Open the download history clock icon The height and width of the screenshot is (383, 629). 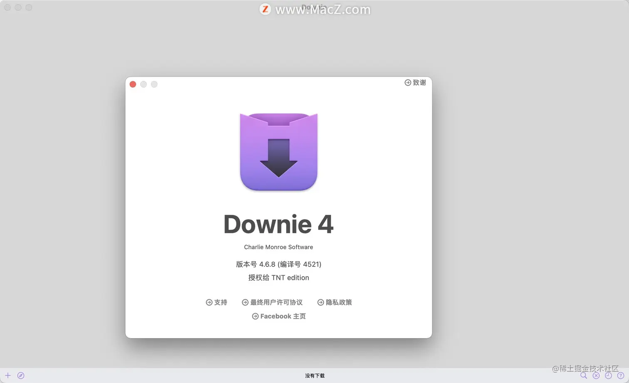(608, 376)
